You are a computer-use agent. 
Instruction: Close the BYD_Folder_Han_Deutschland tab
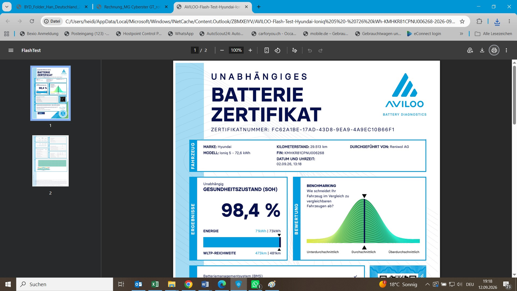pyautogui.click(x=86, y=7)
